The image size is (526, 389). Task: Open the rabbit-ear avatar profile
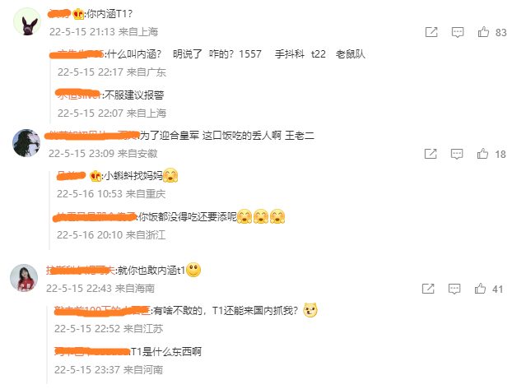27,21
